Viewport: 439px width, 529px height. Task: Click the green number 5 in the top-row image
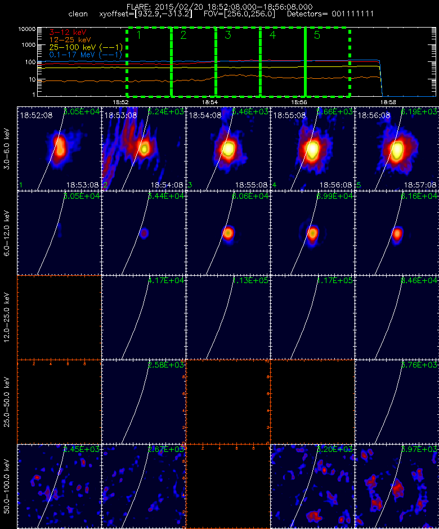coord(359,185)
